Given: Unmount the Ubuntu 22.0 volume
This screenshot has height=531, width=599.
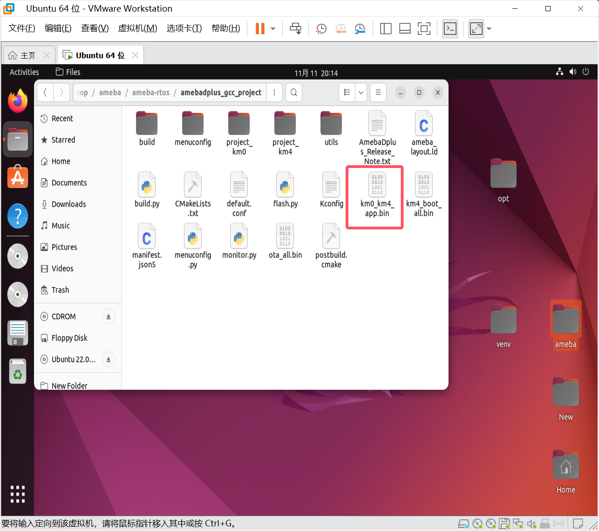Looking at the screenshot, I should pos(108,359).
